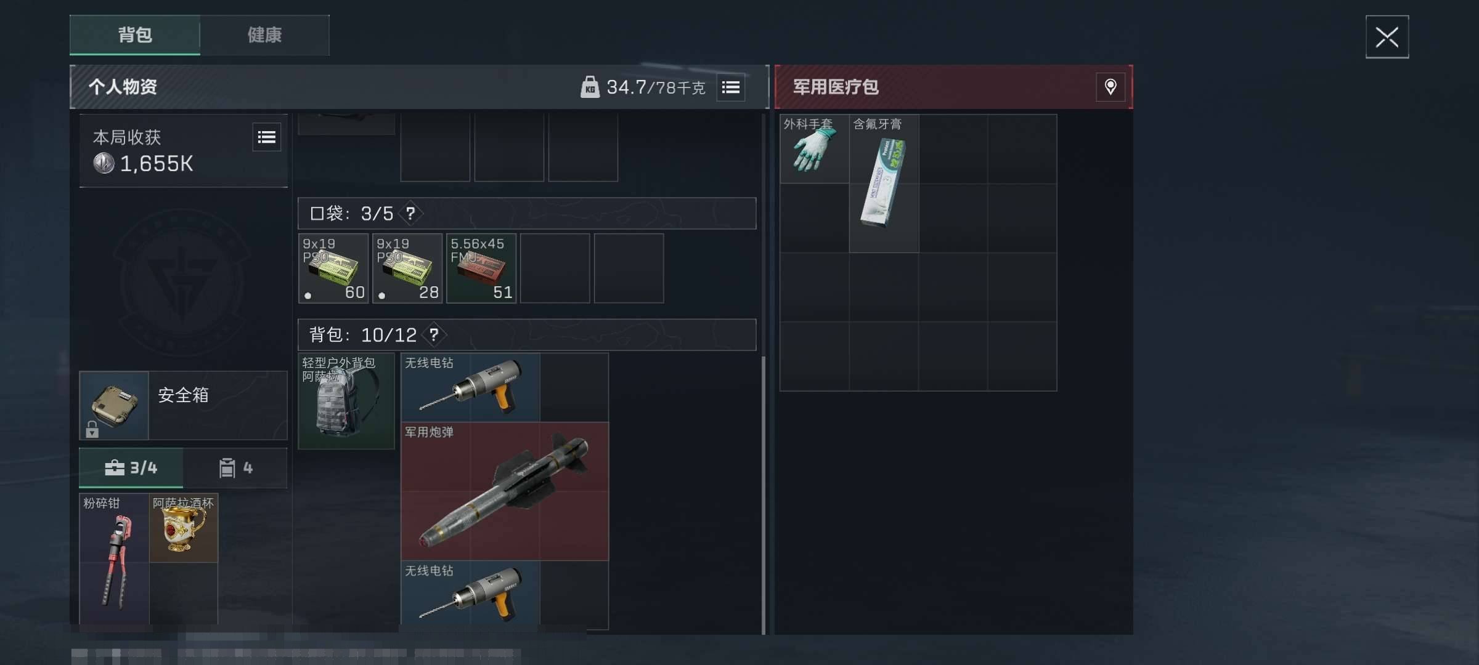Expand the 本局收获 list details

pos(267,137)
